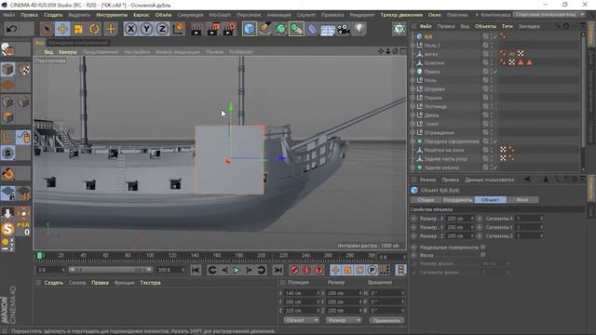Toggle Autokeying record icon
The height and width of the screenshot is (335, 596).
pos(306,270)
